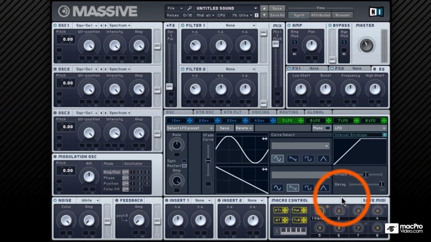Open OSC1 Squ-Sw I wavetable dropdown
431x242 pixels.
pos(86,25)
